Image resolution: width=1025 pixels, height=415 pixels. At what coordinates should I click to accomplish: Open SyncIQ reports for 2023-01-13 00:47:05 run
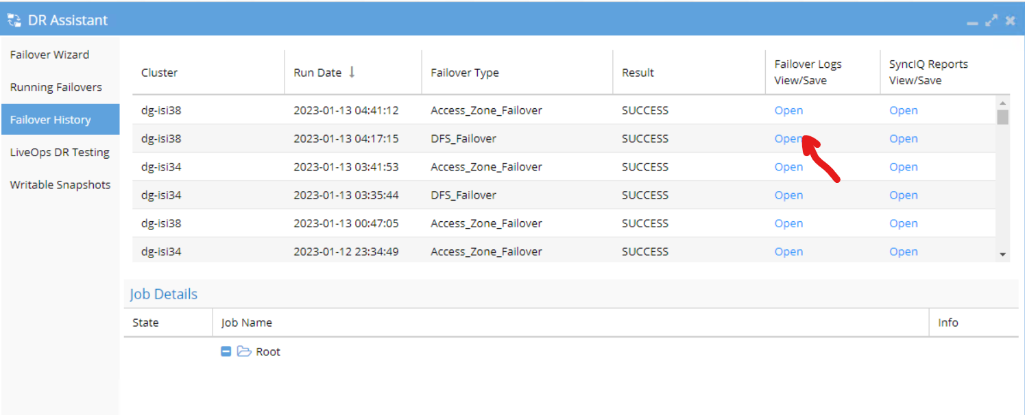[903, 223]
